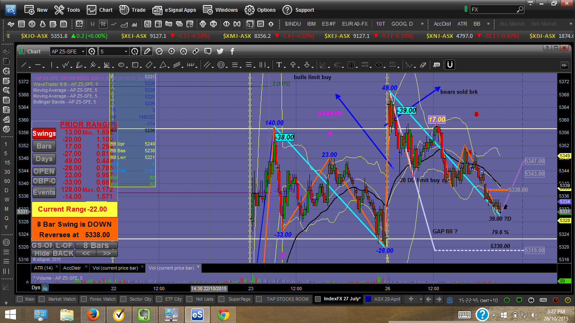Open the Tools menu

tap(67, 10)
